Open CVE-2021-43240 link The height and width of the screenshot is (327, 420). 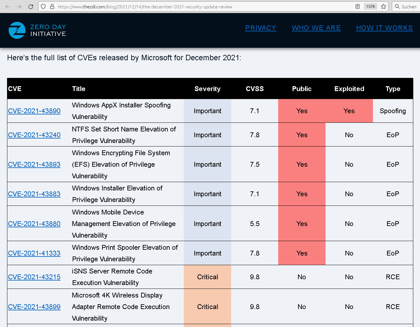coord(34,135)
